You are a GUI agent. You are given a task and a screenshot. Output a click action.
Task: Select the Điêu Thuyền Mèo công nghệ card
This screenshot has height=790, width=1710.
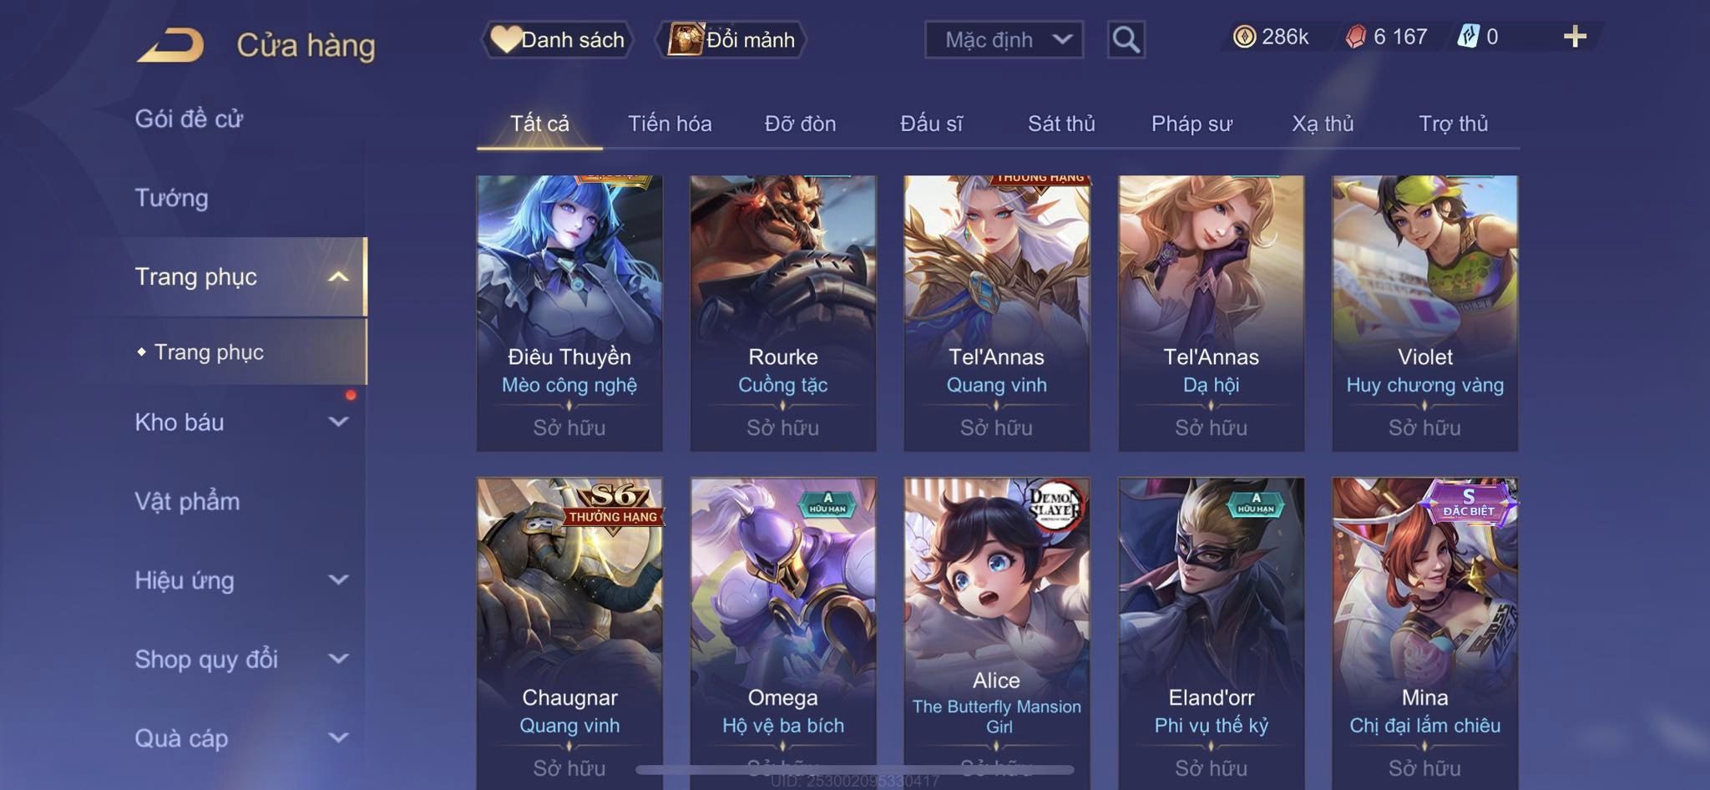click(569, 313)
